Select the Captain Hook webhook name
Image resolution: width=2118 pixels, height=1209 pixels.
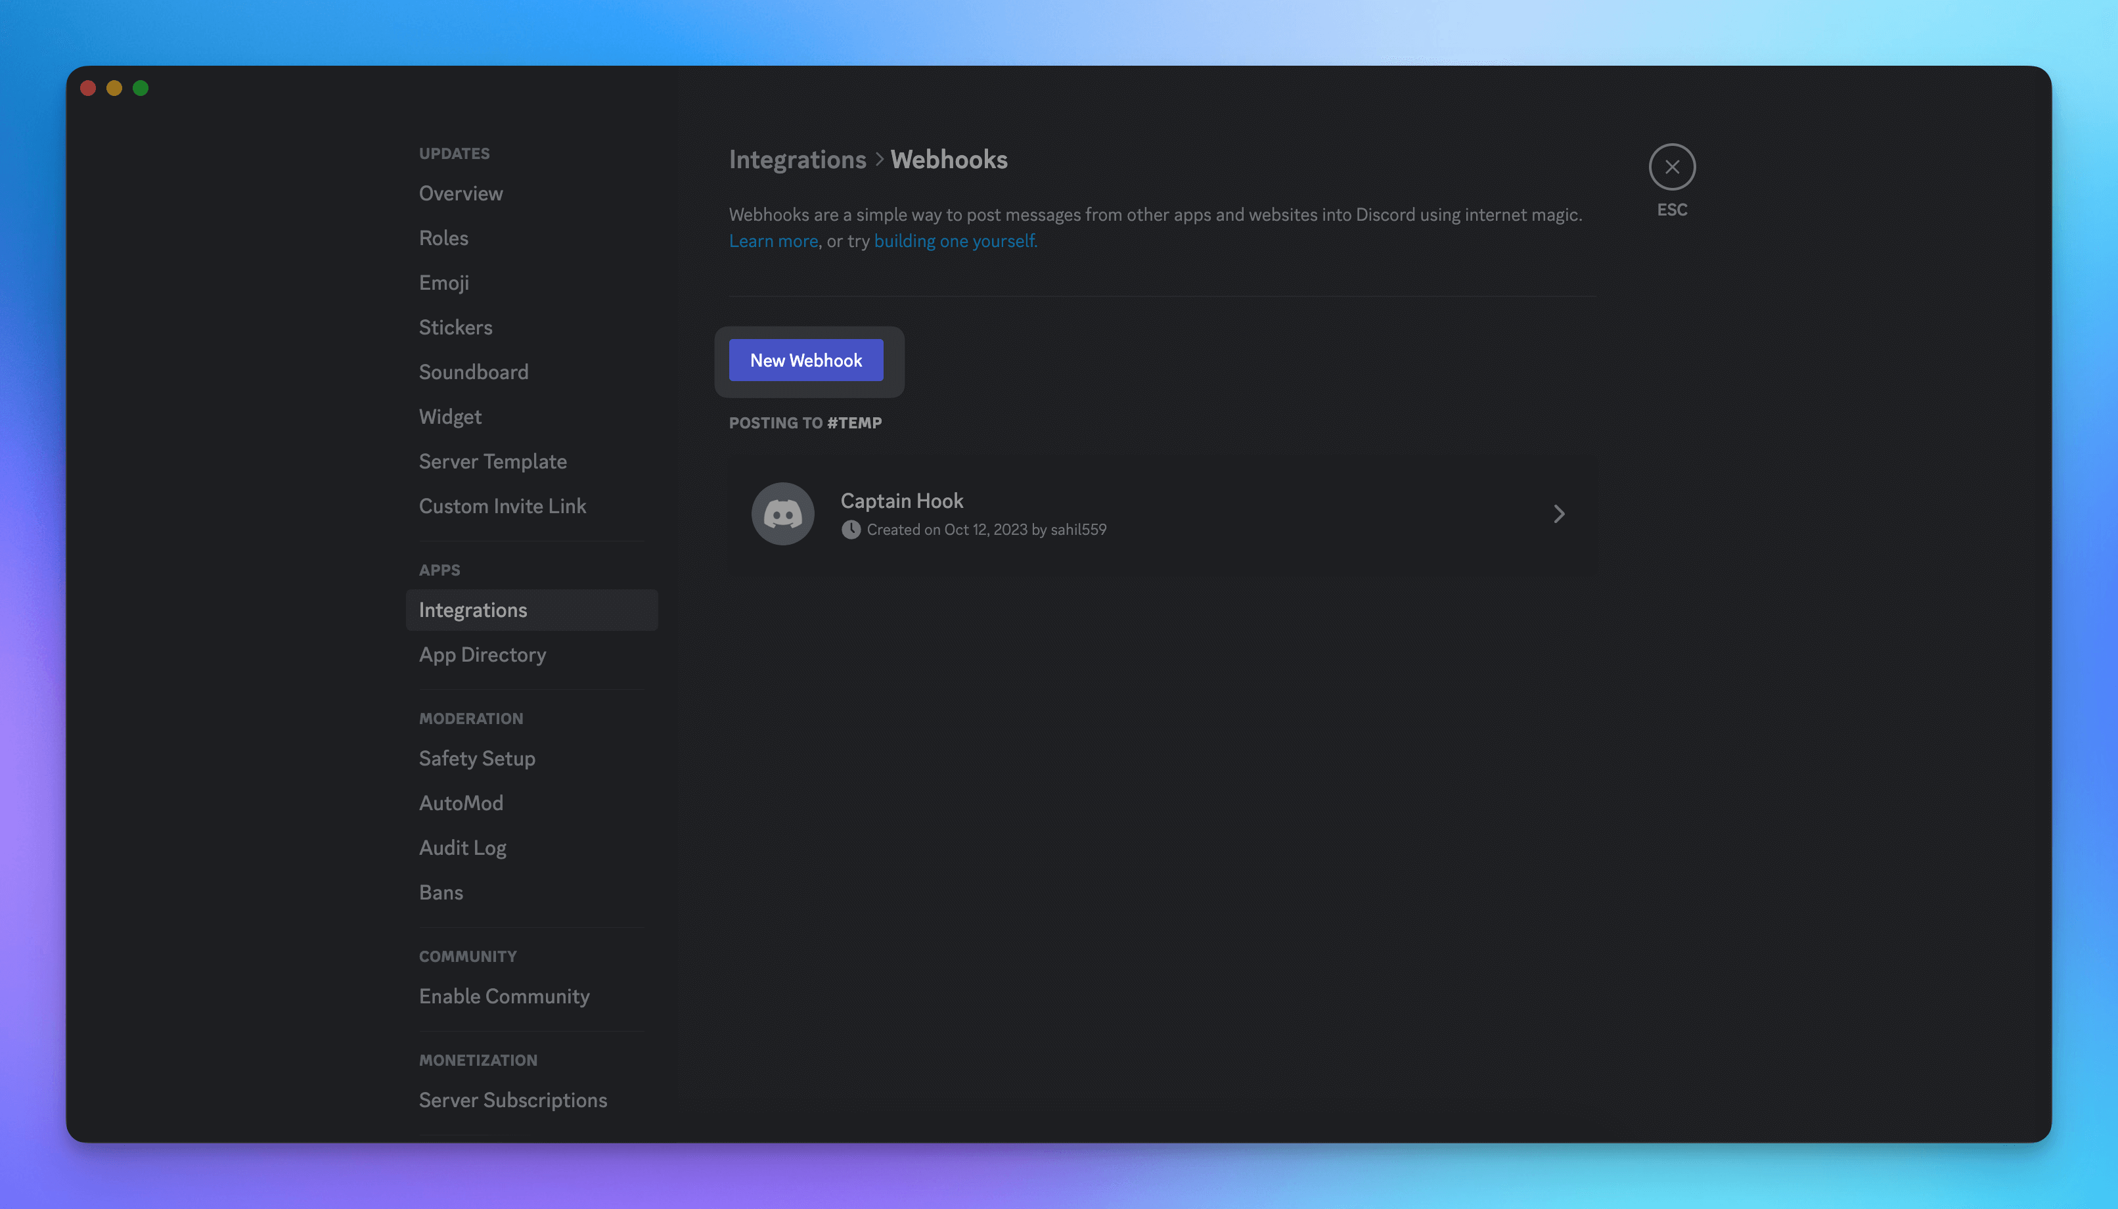(x=901, y=501)
